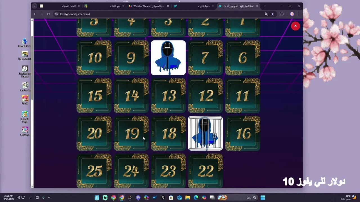Viewport: 360px width, 202px height.
Task: Toggle microphone icon in system tray
Action: 43,198
